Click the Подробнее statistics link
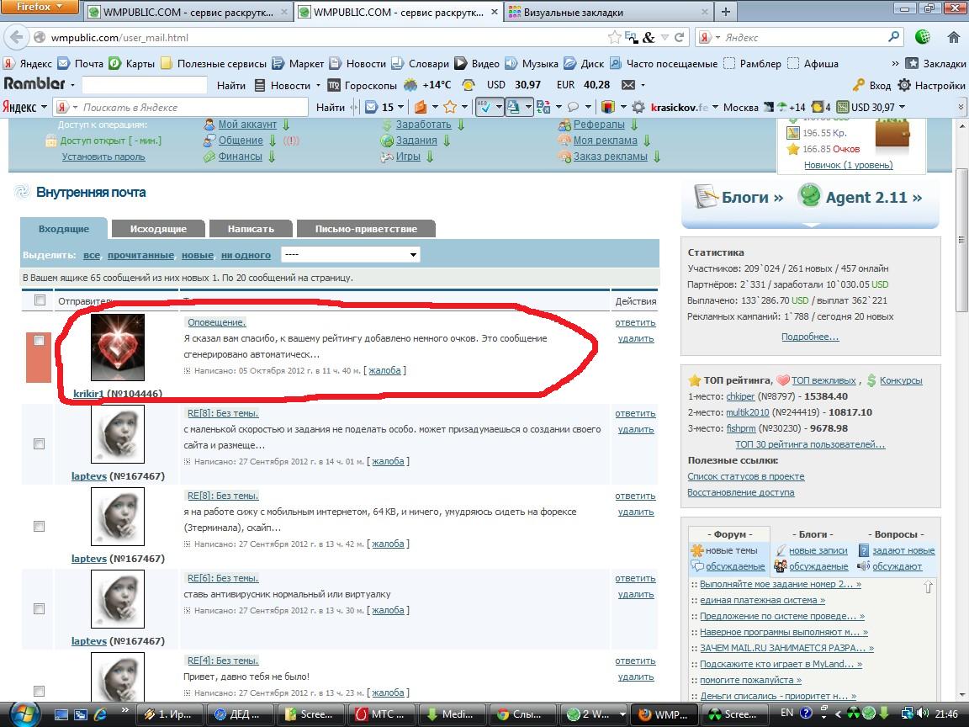 pyautogui.click(x=810, y=337)
